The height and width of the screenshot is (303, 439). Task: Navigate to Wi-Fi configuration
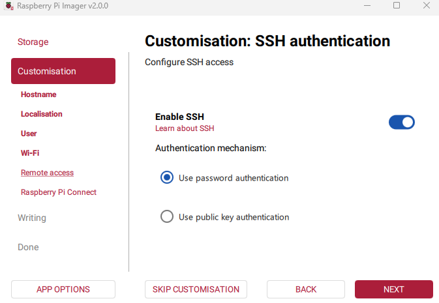(x=30, y=153)
